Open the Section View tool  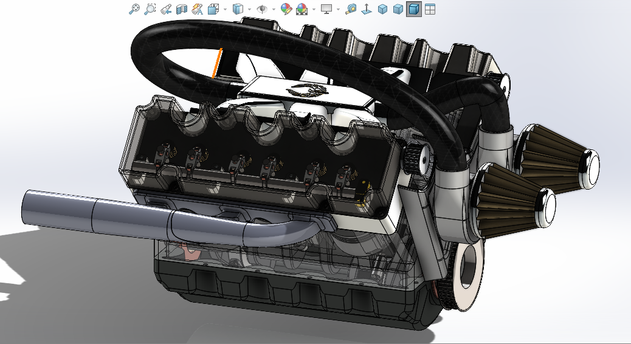(x=182, y=9)
